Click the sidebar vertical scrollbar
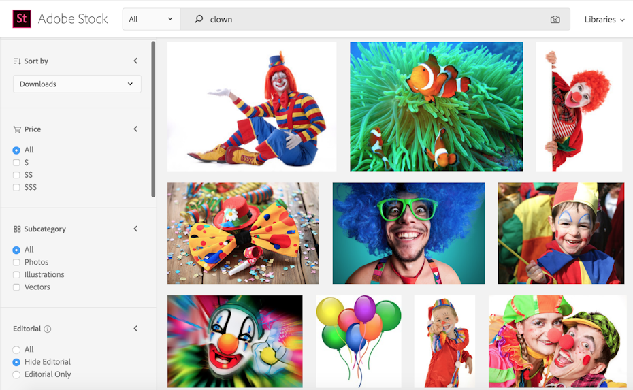This screenshot has width=633, height=390. [153, 119]
